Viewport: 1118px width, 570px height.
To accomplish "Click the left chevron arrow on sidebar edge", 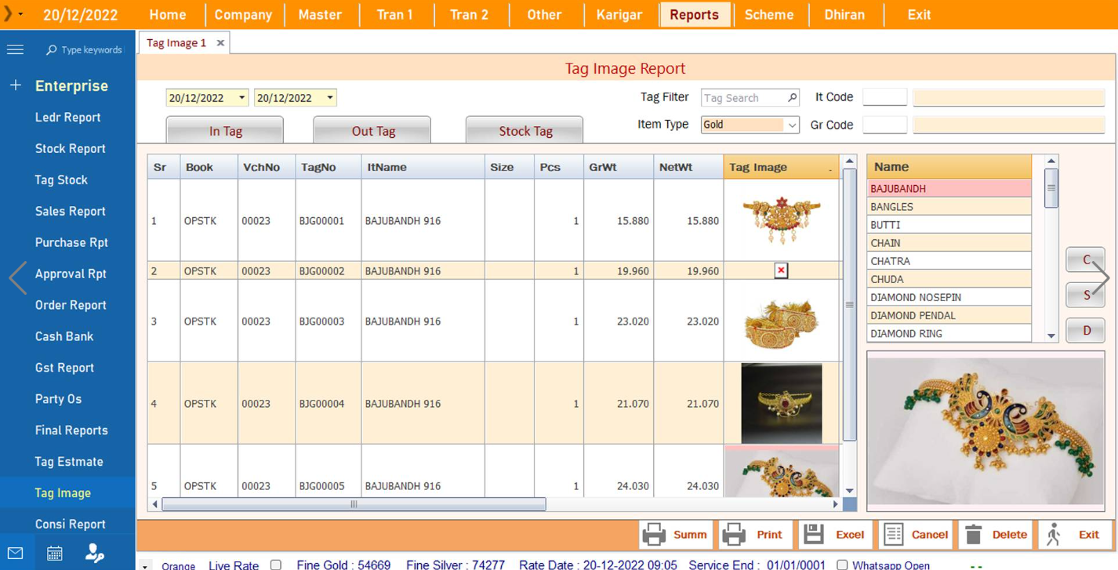I will (17, 278).
